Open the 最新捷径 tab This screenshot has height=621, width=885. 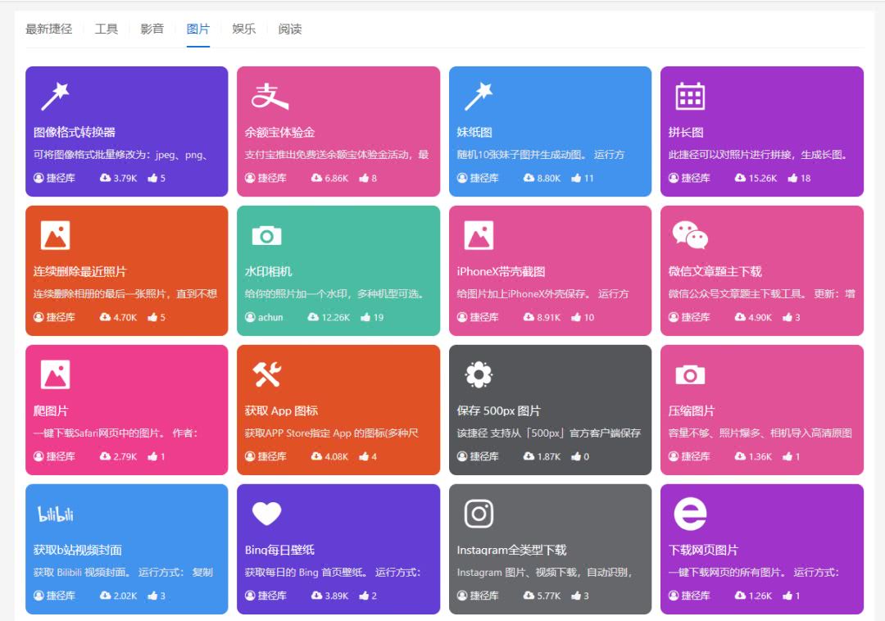(x=48, y=29)
